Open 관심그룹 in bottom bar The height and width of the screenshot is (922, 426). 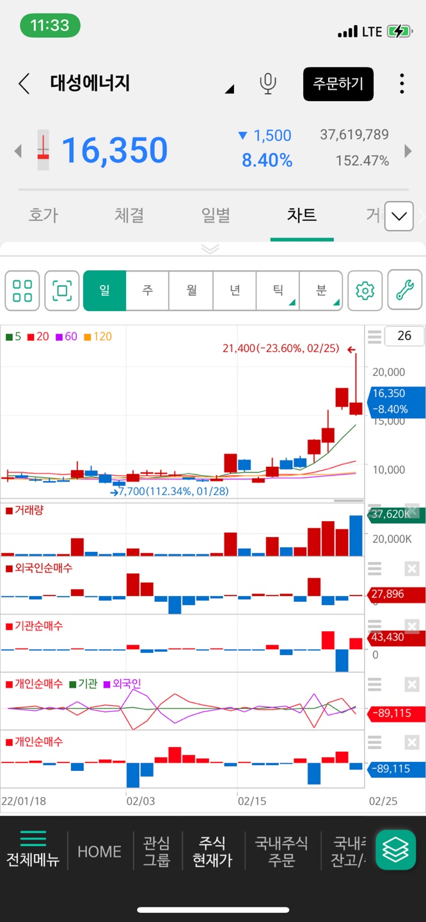tap(157, 852)
